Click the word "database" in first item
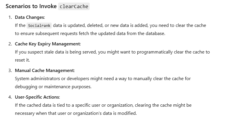 click(x=155, y=33)
